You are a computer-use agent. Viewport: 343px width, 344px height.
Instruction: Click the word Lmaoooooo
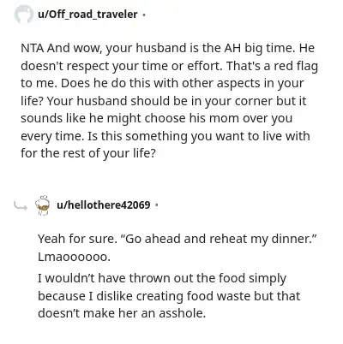[x=74, y=257]
